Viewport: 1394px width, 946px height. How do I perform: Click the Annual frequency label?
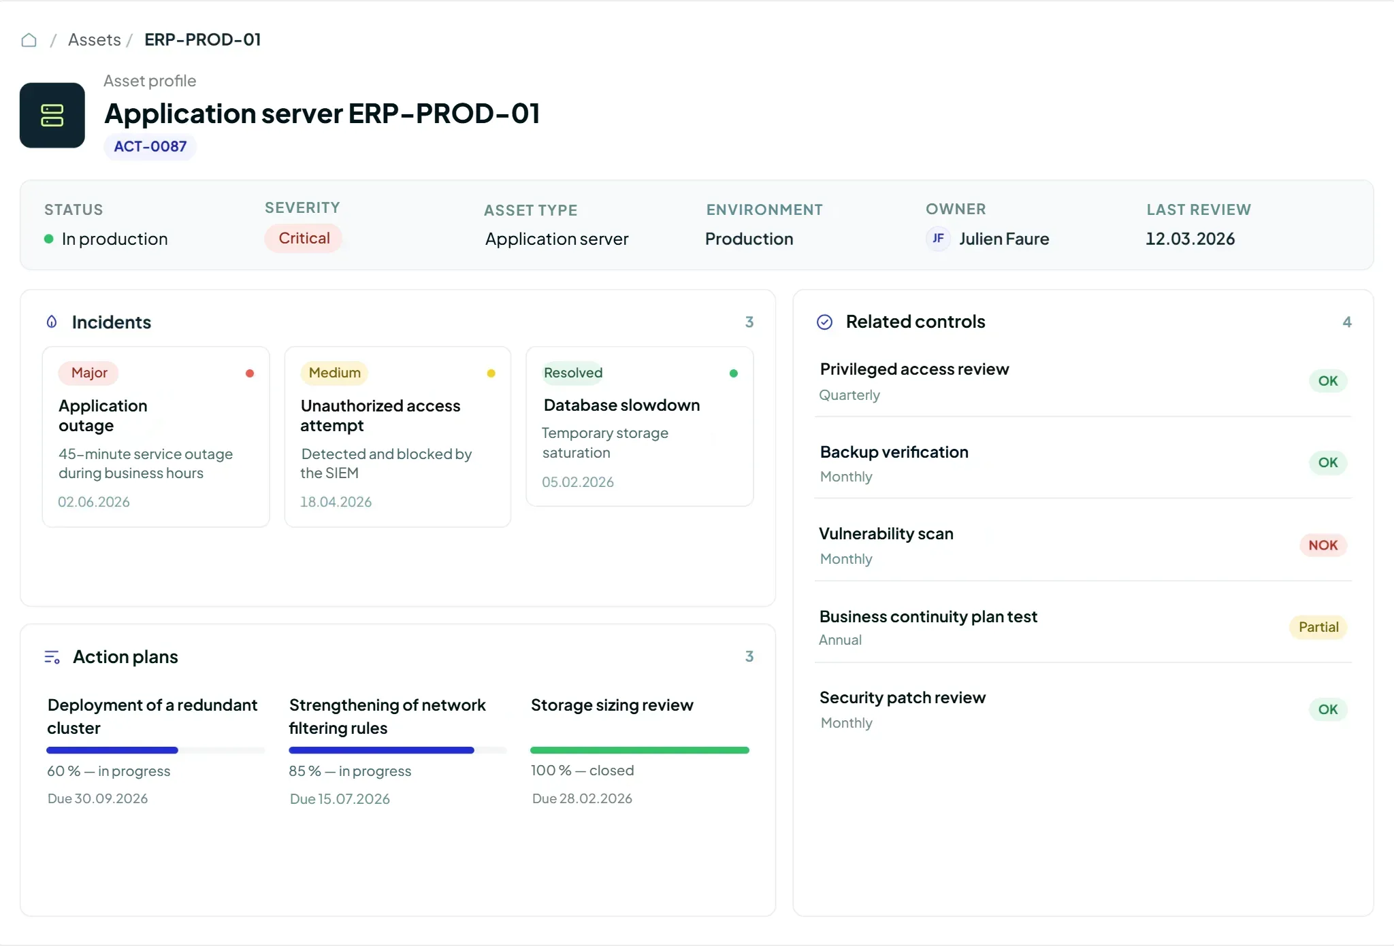pos(840,640)
